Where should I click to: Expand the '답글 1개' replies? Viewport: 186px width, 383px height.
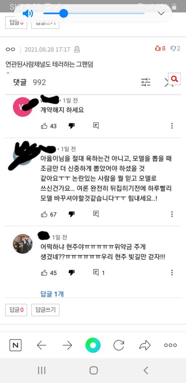click(x=52, y=294)
